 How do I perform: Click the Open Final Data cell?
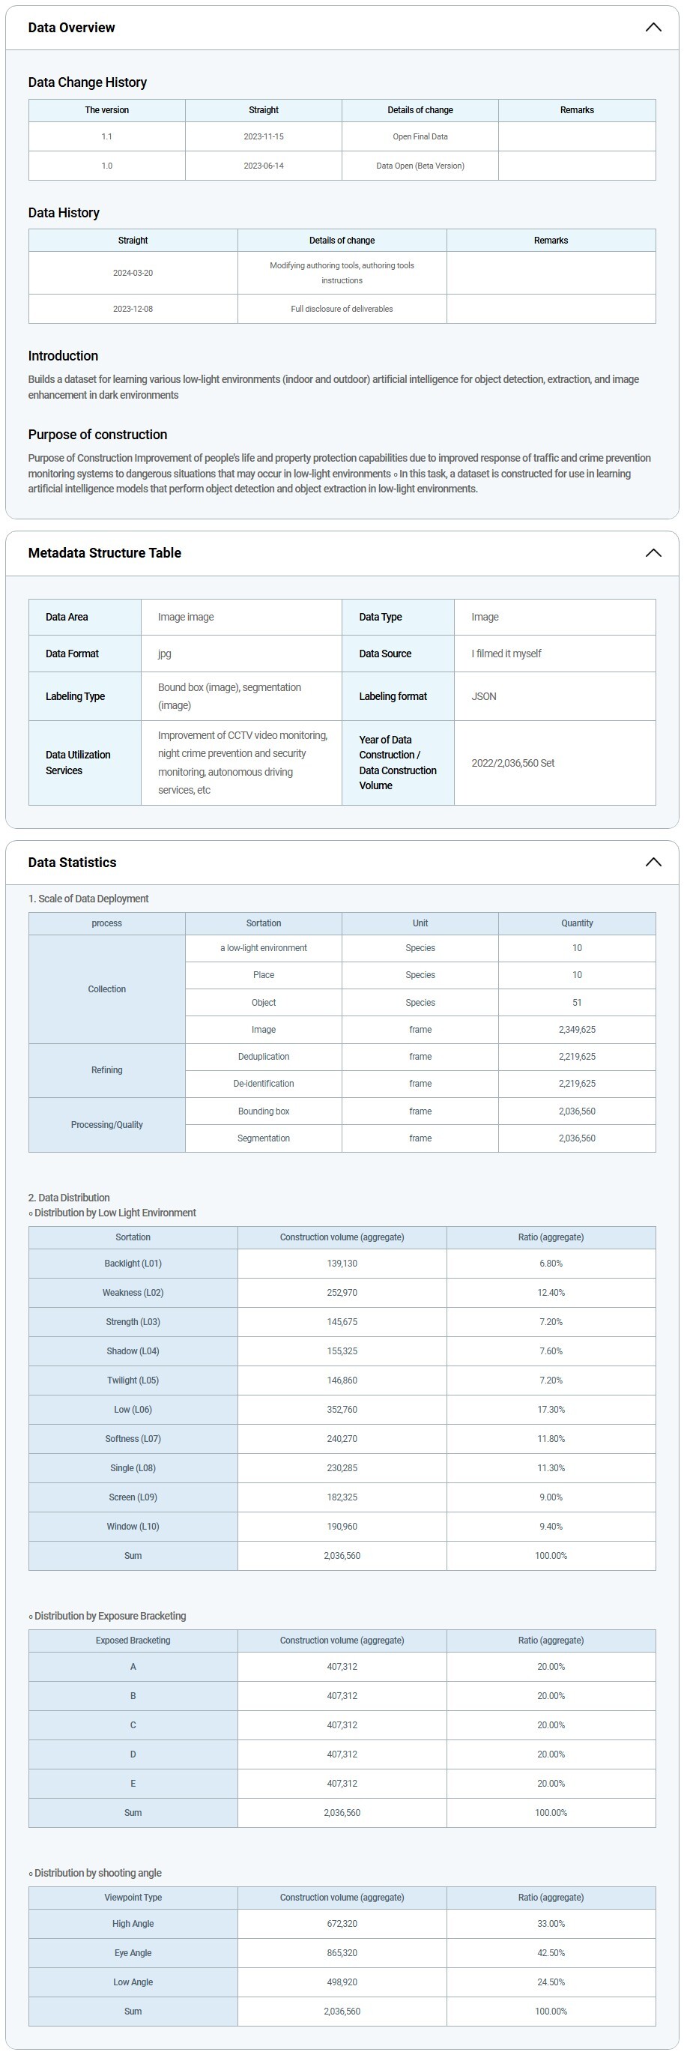coord(420,136)
